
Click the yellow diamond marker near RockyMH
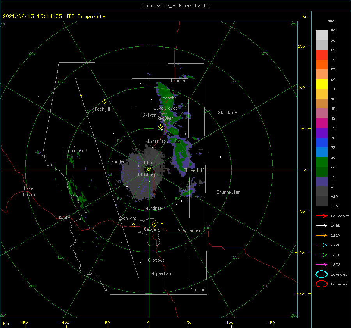[x=104, y=102]
